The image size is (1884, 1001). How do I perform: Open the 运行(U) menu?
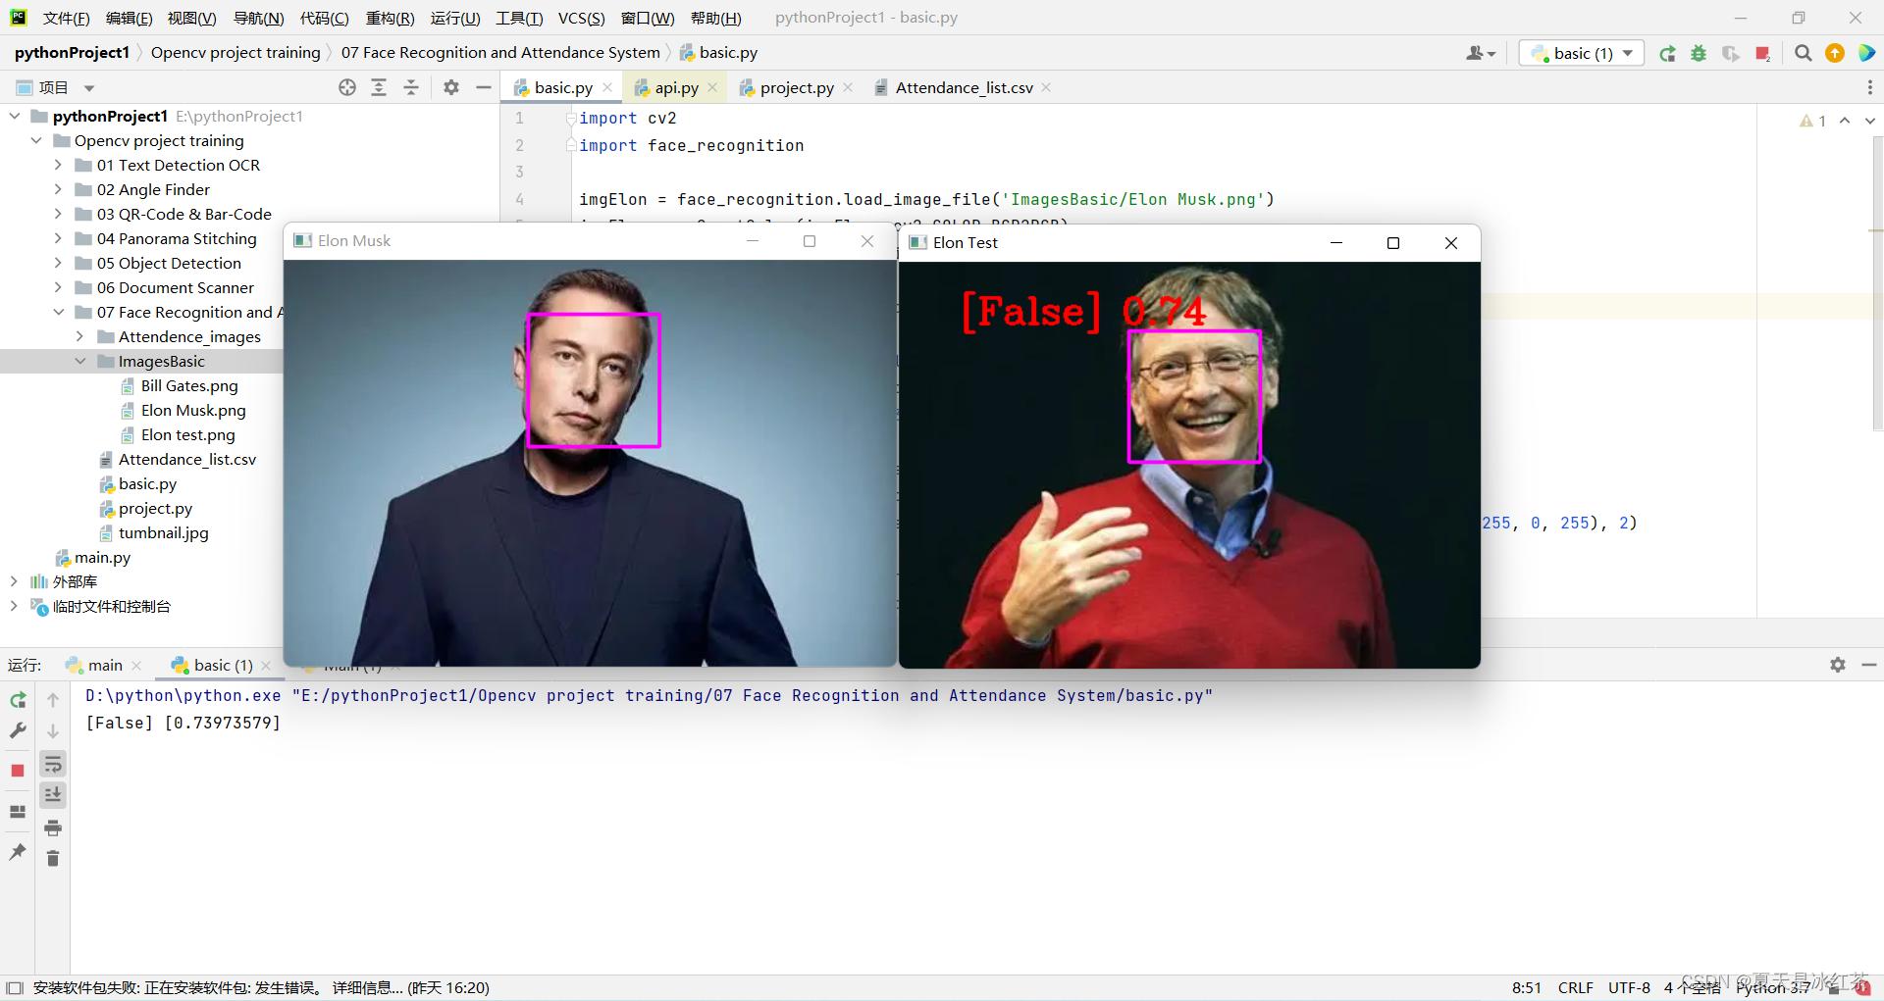click(x=455, y=18)
